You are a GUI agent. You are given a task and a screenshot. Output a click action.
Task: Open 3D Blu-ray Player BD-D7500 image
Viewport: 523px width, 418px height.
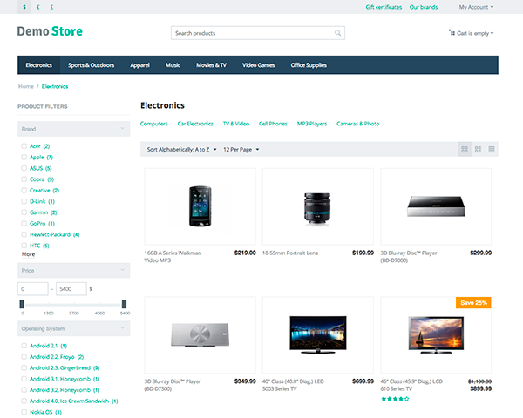point(200,335)
